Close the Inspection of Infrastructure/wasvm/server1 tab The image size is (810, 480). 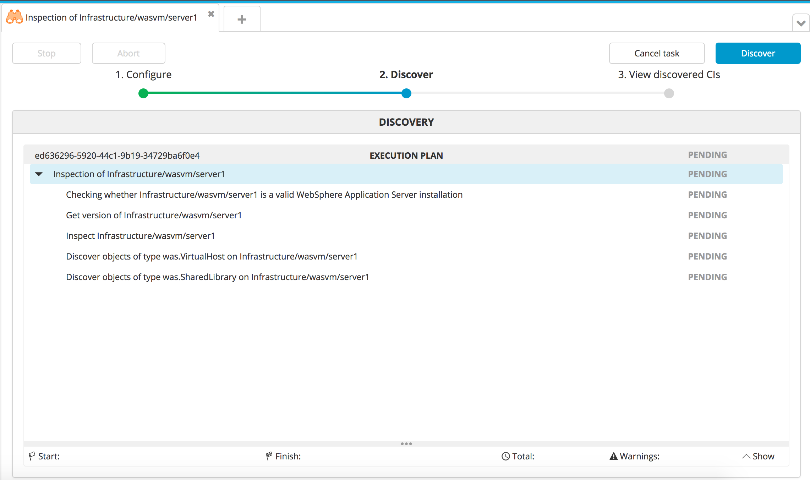(x=211, y=14)
